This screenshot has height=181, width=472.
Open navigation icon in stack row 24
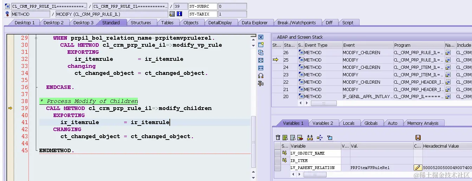[448, 67]
